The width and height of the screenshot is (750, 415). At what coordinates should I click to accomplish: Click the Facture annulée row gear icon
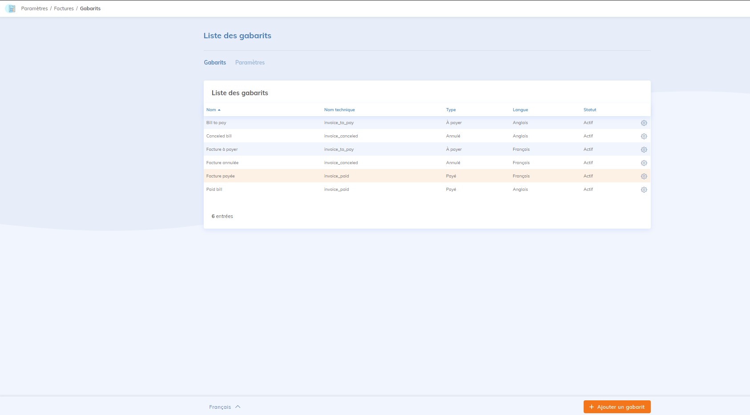[x=644, y=163]
